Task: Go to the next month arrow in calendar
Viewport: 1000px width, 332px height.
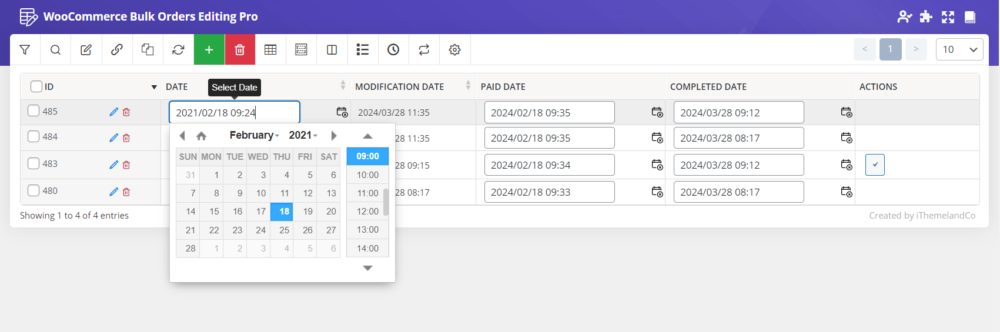Action: point(334,136)
